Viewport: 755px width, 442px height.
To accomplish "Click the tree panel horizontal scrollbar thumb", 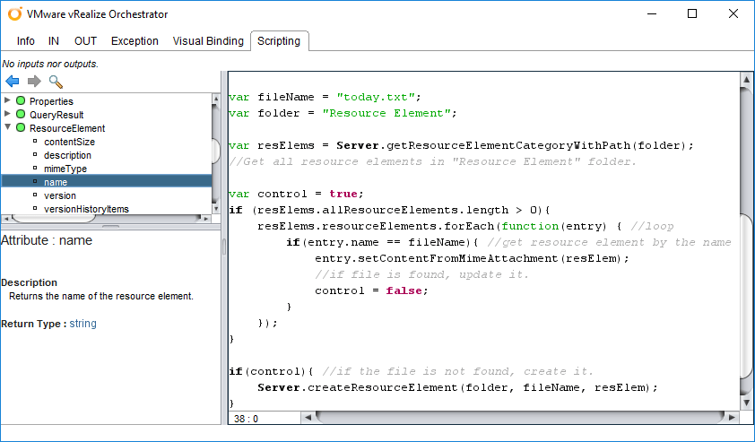I will pos(54,219).
